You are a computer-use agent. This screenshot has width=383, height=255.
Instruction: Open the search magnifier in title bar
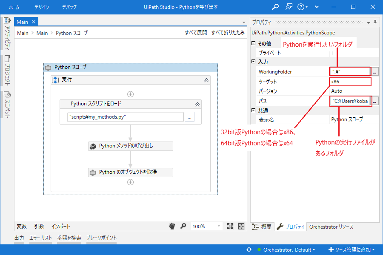coord(275,7)
